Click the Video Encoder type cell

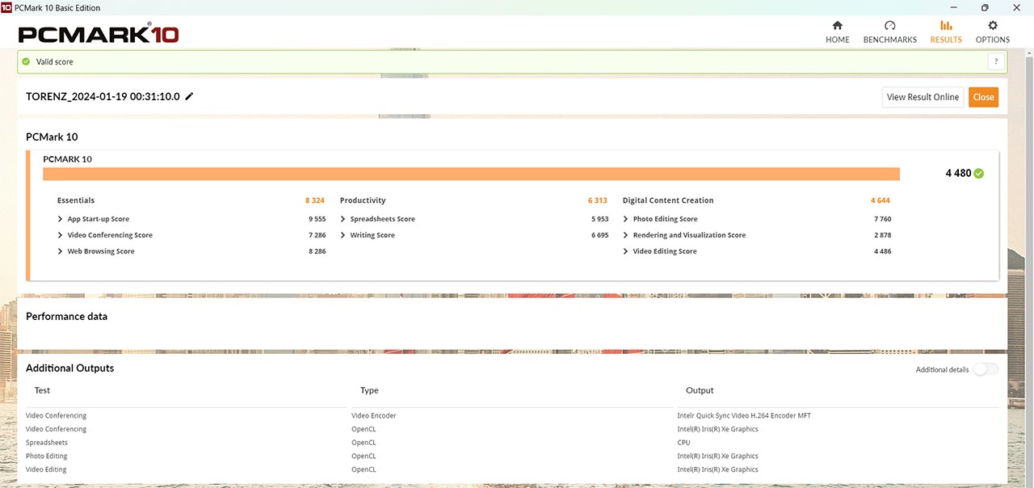[x=374, y=415]
